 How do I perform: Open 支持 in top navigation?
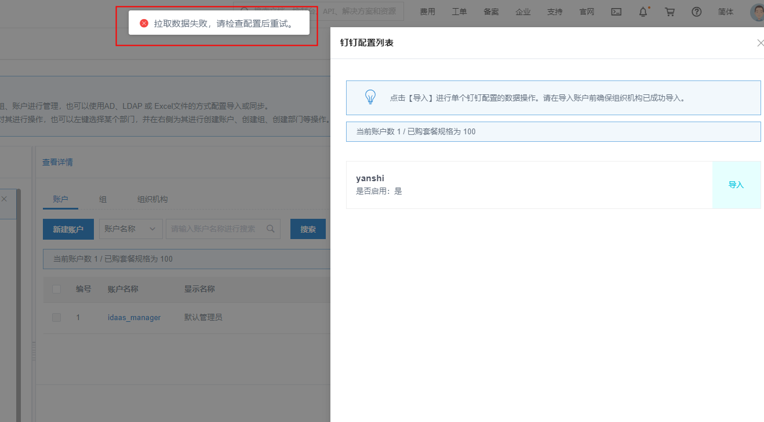555,12
